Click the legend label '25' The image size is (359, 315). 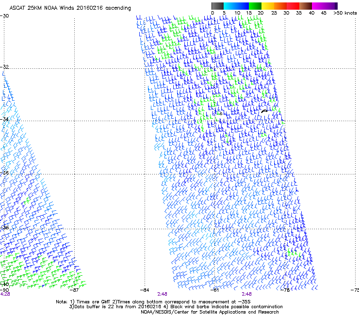[274, 13]
